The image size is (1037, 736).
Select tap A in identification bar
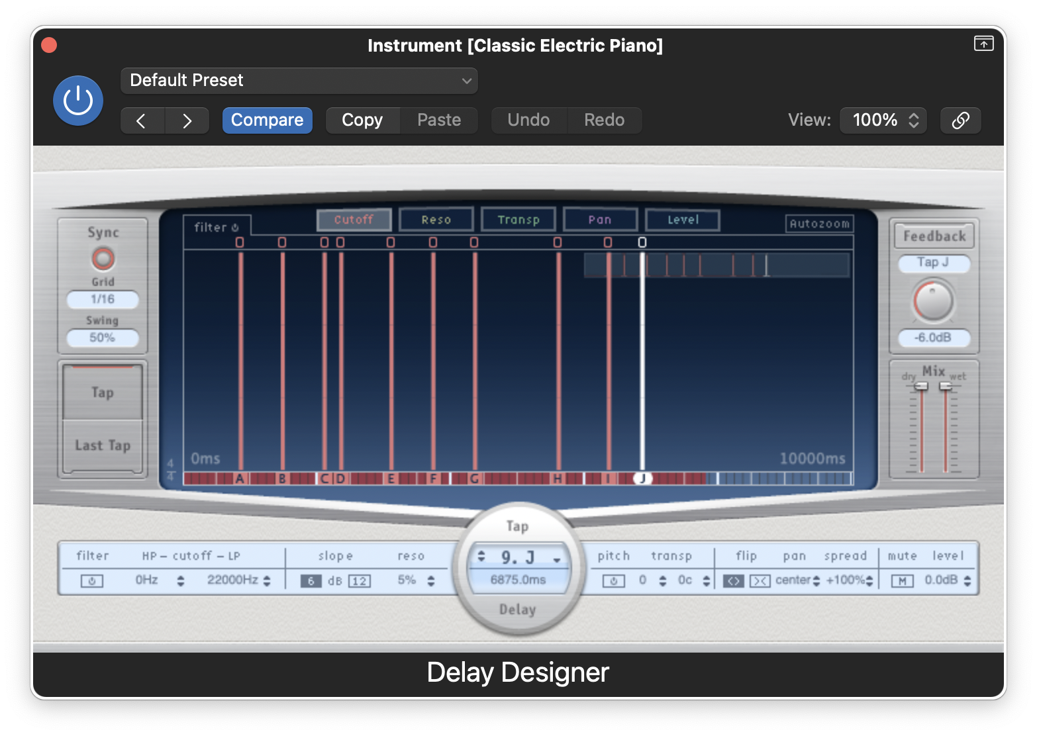pyautogui.click(x=240, y=479)
